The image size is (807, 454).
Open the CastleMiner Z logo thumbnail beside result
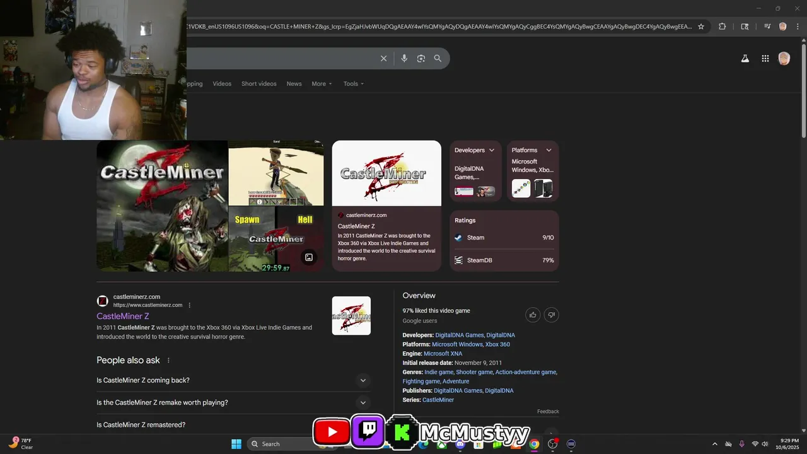point(351,315)
